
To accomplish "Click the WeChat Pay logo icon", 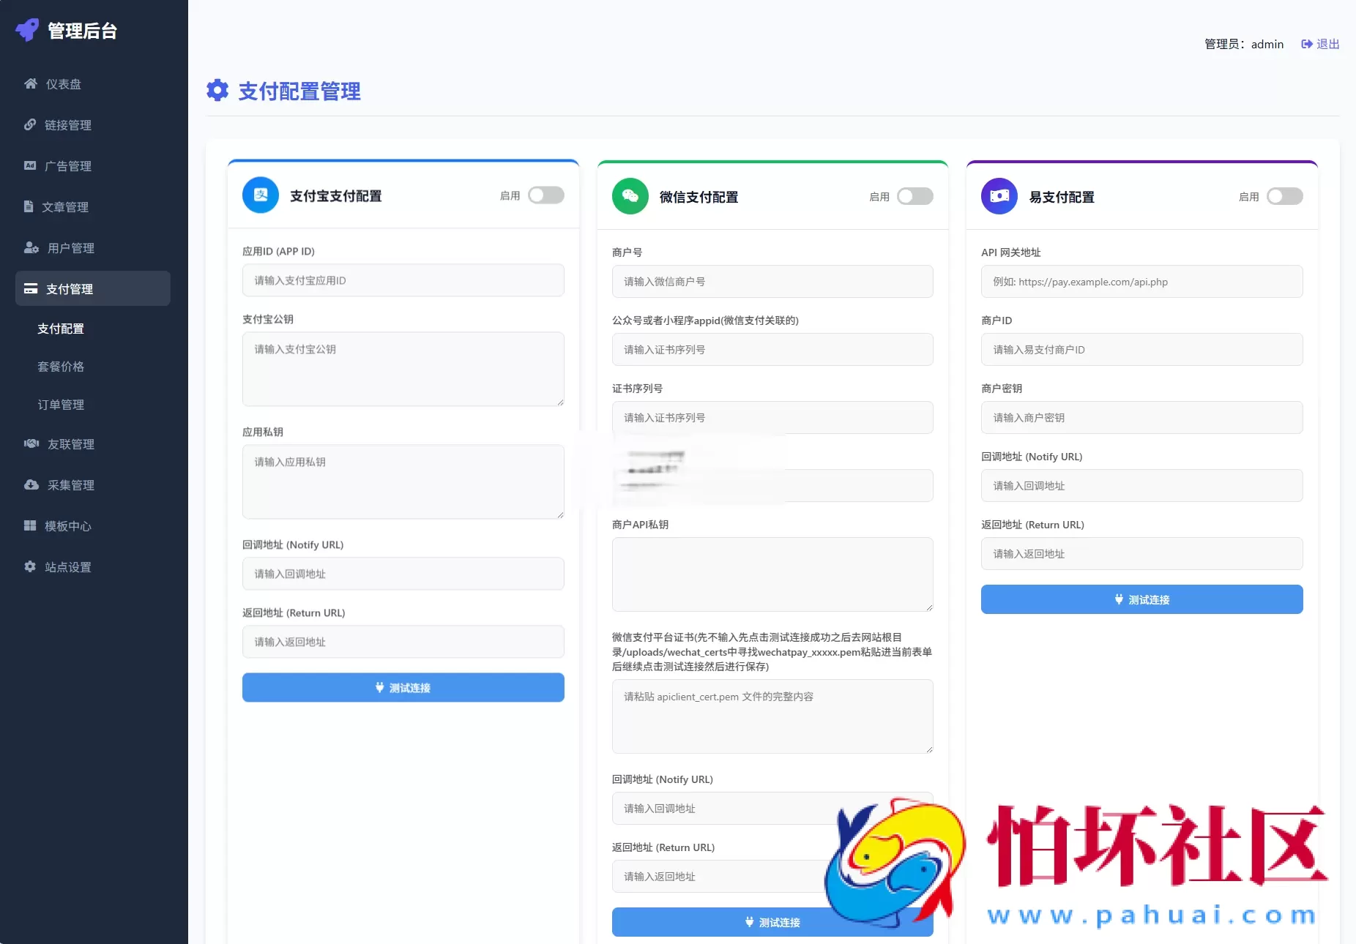I will [x=630, y=195].
